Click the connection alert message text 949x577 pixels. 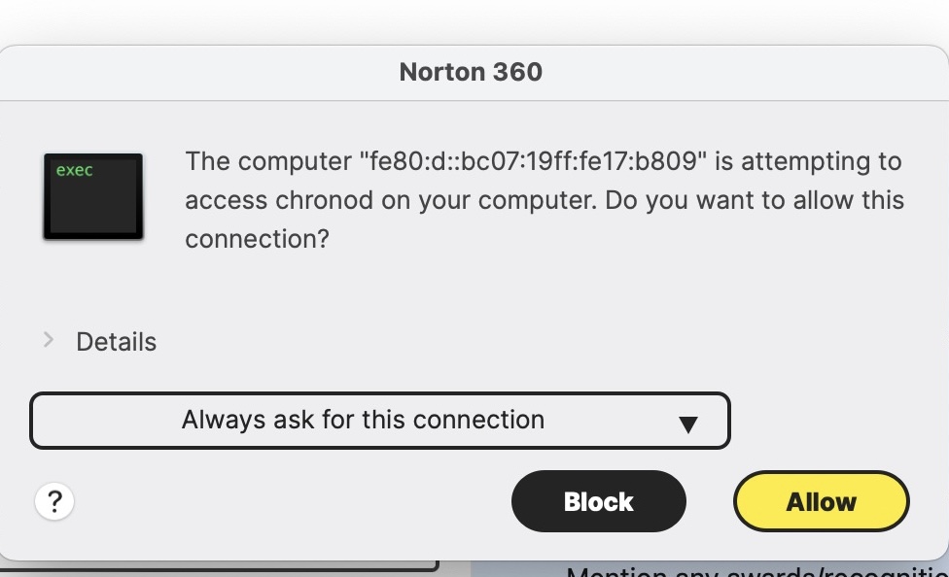tap(545, 200)
